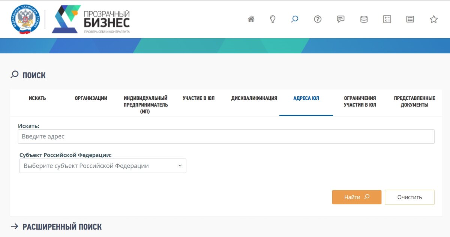450x237 pixels.
Task: Click the database open-data icon
Action: tap(364, 19)
